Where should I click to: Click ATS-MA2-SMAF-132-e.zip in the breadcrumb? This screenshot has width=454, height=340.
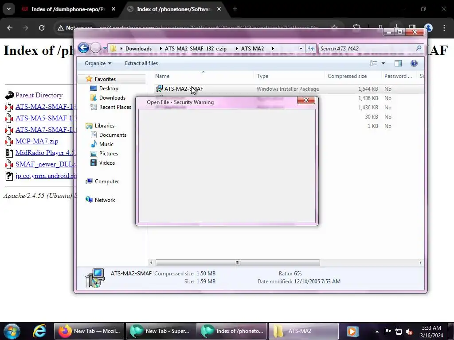pyautogui.click(x=196, y=49)
